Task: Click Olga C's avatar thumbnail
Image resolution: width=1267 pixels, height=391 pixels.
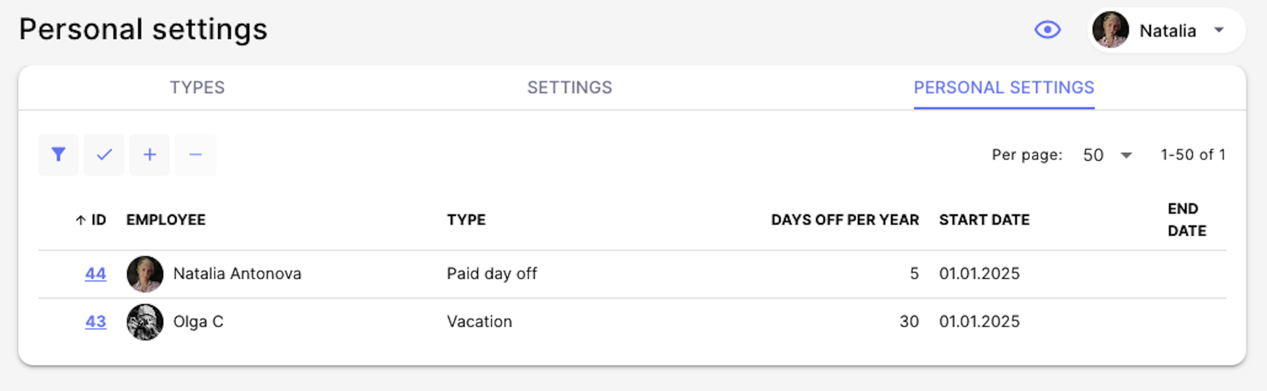Action: (x=145, y=322)
